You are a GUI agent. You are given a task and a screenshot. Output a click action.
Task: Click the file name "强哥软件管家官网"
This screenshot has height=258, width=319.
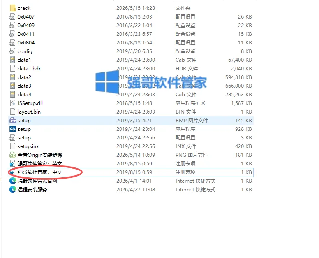[37, 181]
